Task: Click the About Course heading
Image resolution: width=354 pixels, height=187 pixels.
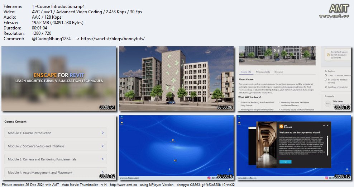Action: pos(246,79)
